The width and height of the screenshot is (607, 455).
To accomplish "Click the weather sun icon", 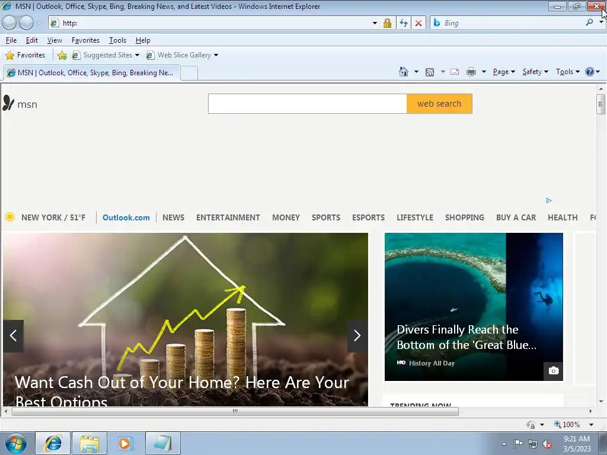I will coord(10,217).
